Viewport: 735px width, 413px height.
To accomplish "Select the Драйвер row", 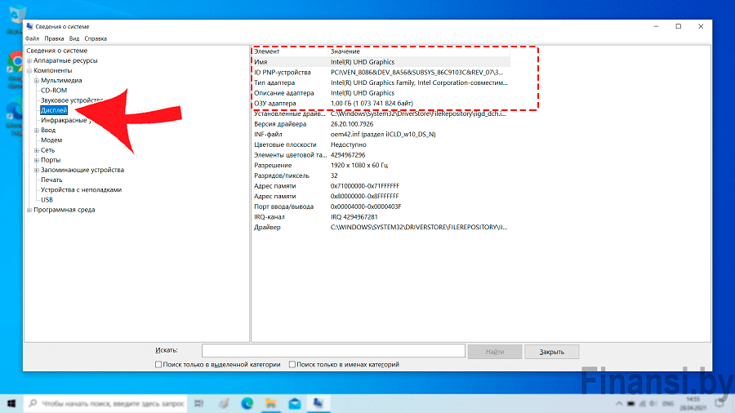I will click(381, 227).
